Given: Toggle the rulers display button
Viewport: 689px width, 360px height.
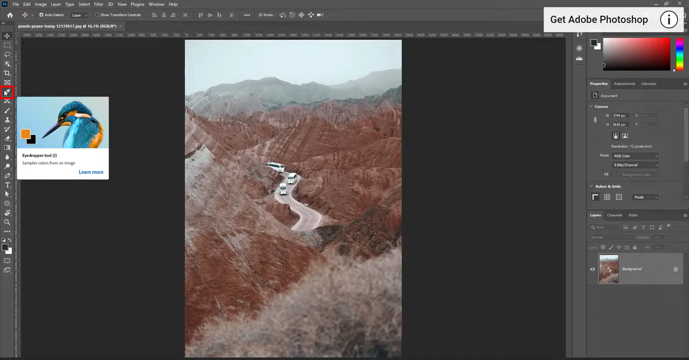Looking at the screenshot, I should [595, 197].
